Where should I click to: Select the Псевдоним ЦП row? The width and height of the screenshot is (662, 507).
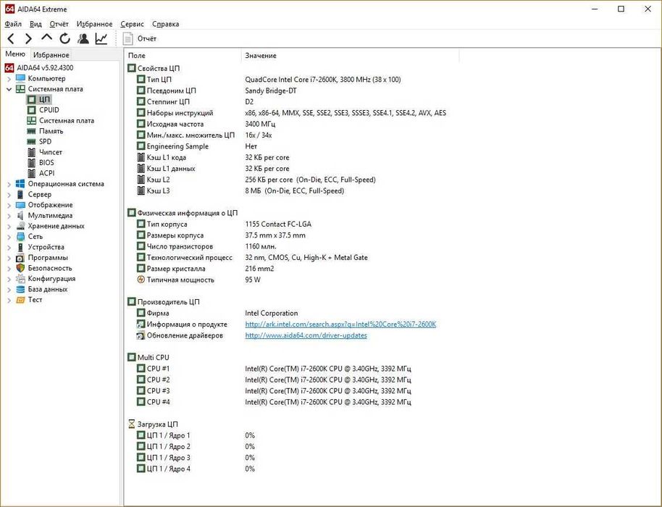point(217,91)
